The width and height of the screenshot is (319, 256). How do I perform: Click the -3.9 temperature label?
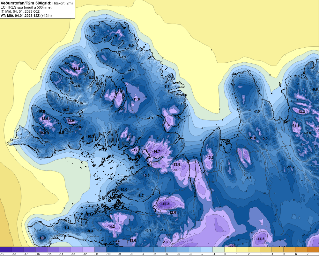coord(149,230)
